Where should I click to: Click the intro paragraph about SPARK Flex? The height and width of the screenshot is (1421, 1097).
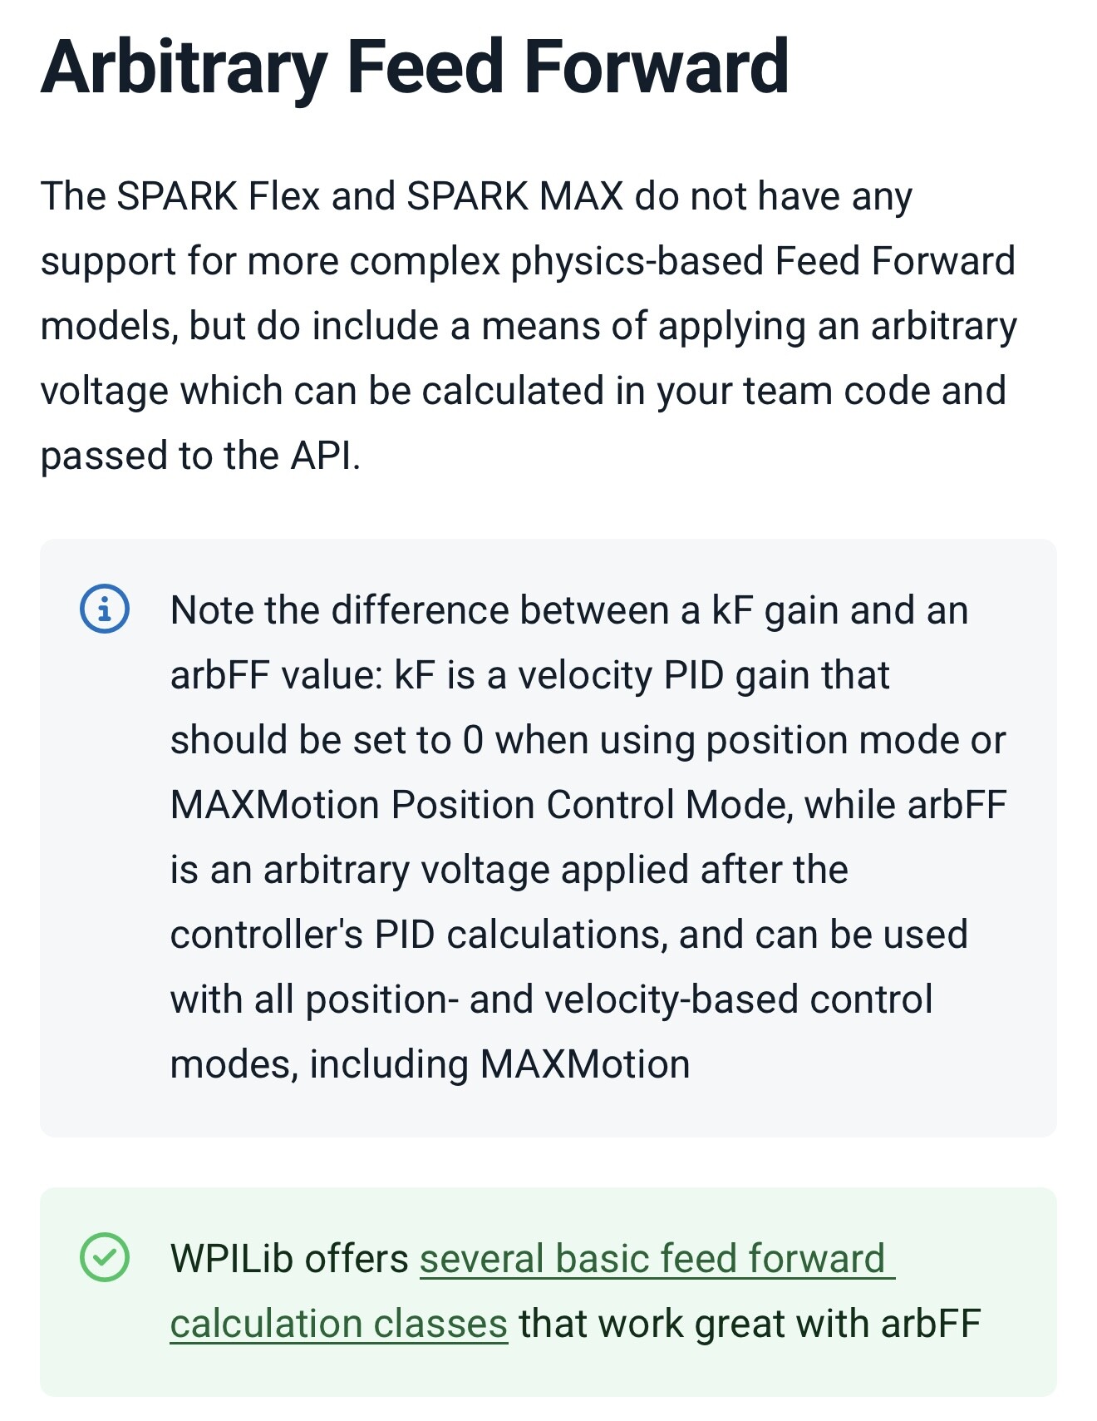pos(529,326)
